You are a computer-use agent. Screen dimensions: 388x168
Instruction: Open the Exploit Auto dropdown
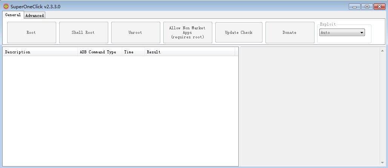click(x=342, y=33)
